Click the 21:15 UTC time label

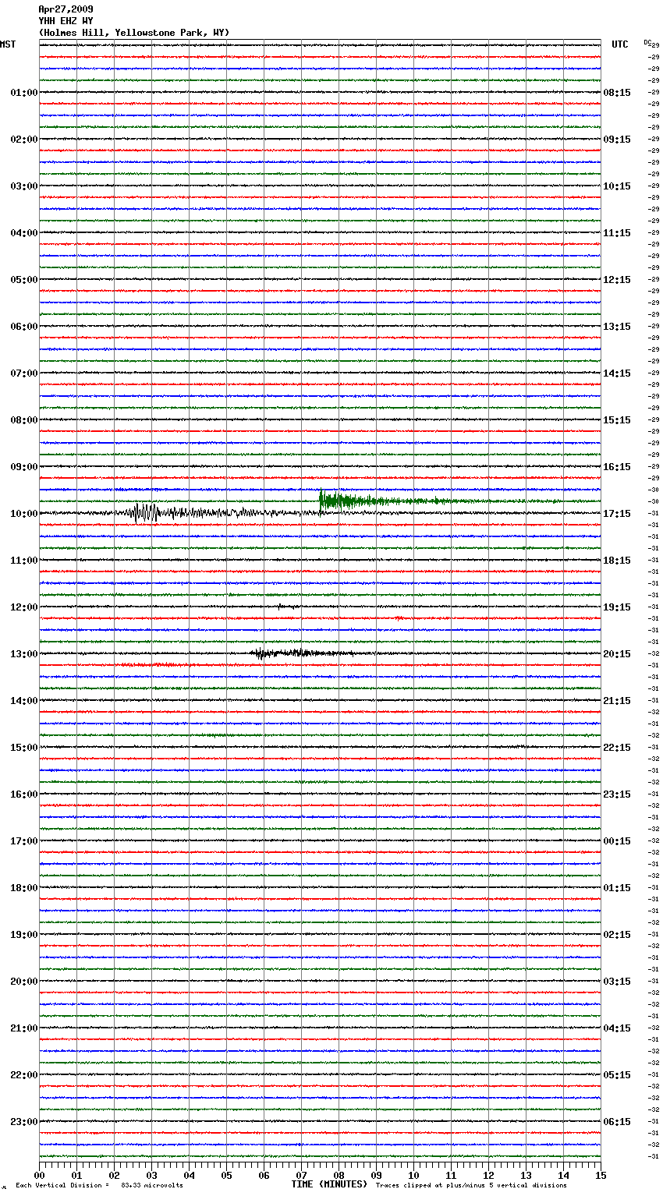click(617, 701)
